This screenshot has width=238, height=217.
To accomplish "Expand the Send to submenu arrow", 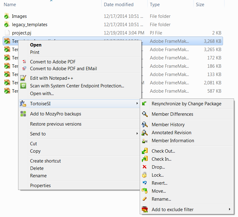I will click(x=137, y=134).
